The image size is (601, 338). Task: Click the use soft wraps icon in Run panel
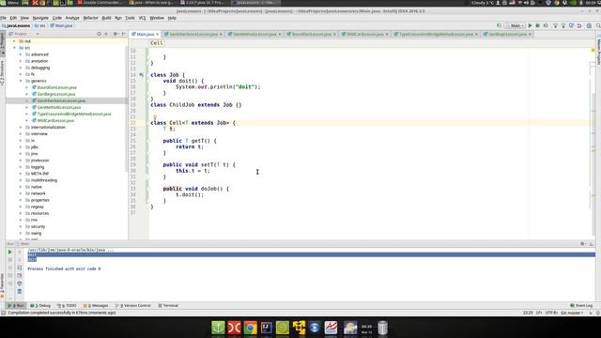(20, 268)
